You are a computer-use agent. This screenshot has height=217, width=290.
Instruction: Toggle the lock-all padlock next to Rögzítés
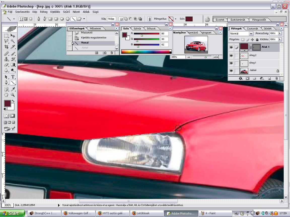257,39
